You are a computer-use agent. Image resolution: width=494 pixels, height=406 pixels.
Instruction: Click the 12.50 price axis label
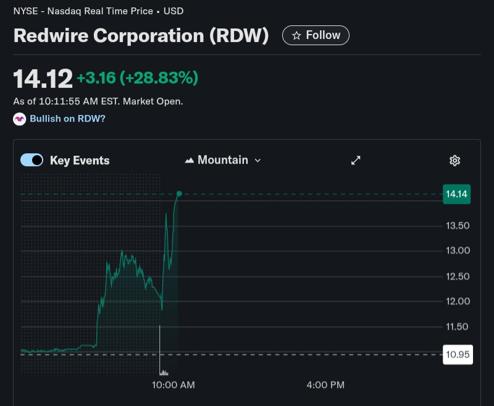pos(458,276)
